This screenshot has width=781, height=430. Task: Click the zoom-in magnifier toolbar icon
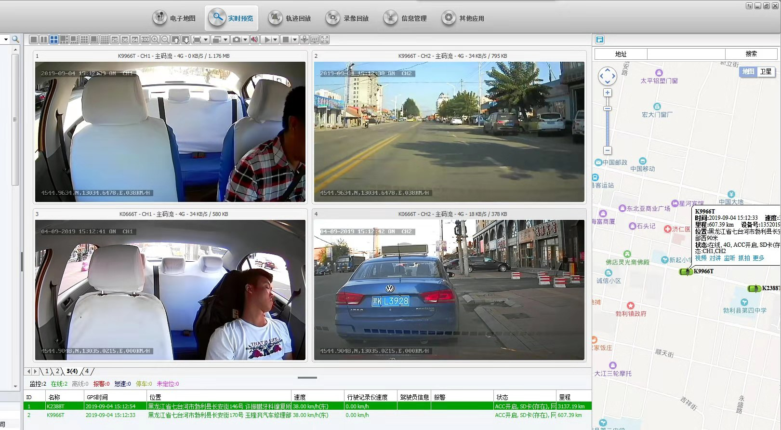click(x=155, y=40)
